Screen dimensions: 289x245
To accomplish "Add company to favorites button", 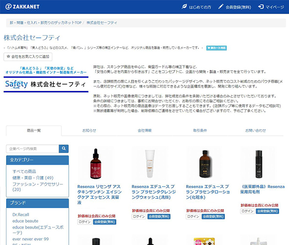I will tap(28, 56).
